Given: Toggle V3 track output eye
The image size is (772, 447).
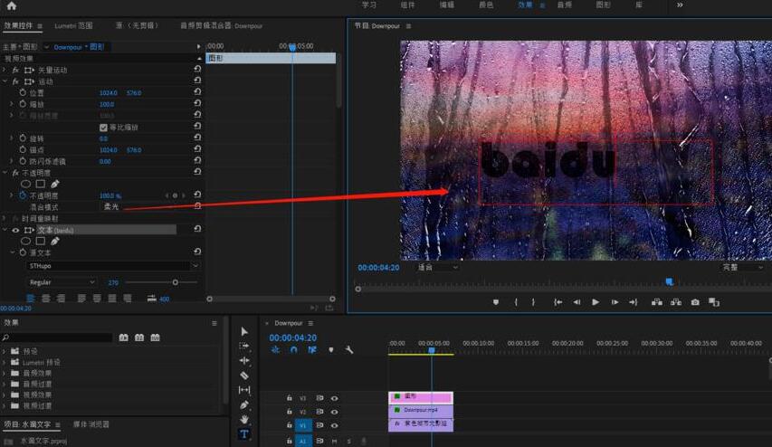Looking at the screenshot, I should pyautogui.click(x=334, y=398).
